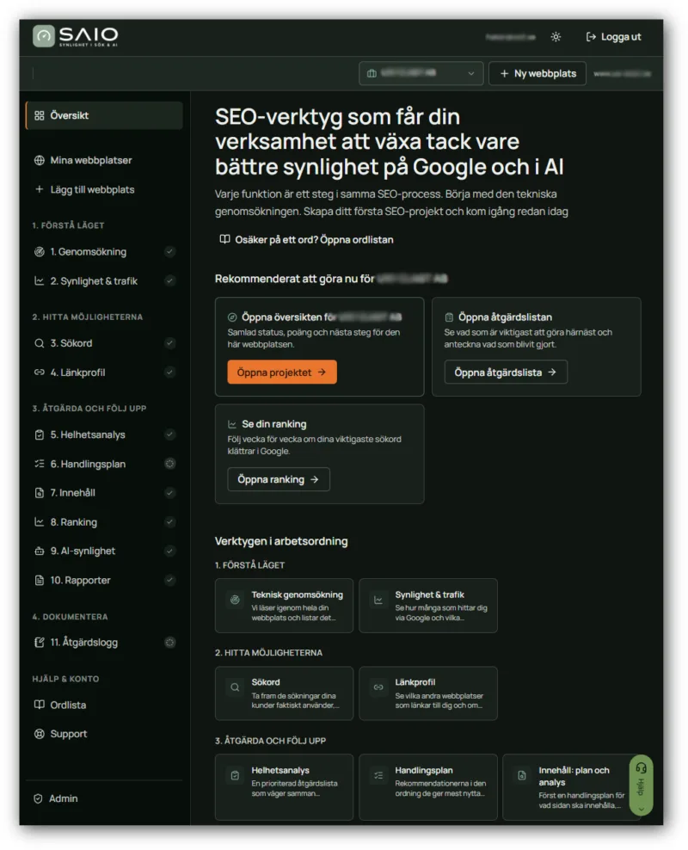
Task: Click the checklist icon beside 6. Handlingsplan
Action: point(39,464)
